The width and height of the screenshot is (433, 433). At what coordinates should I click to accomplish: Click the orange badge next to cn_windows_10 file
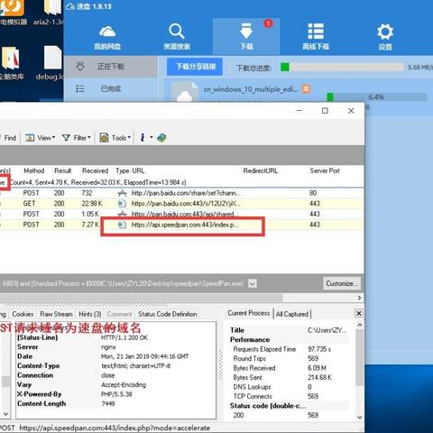point(306,89)
